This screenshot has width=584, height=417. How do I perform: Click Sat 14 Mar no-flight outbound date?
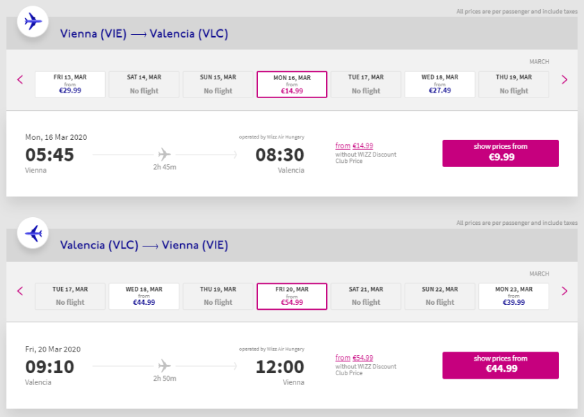(x=144, y=84)
